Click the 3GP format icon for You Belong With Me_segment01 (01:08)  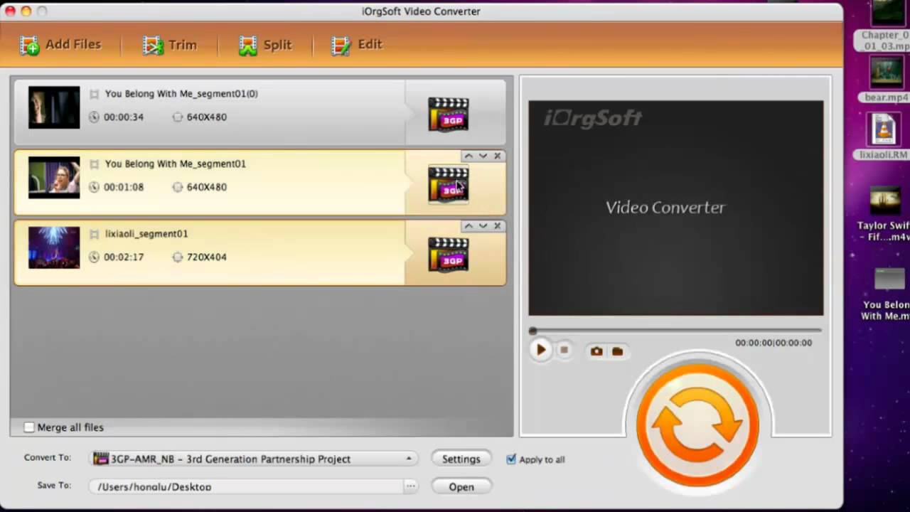tap(449, 184)
